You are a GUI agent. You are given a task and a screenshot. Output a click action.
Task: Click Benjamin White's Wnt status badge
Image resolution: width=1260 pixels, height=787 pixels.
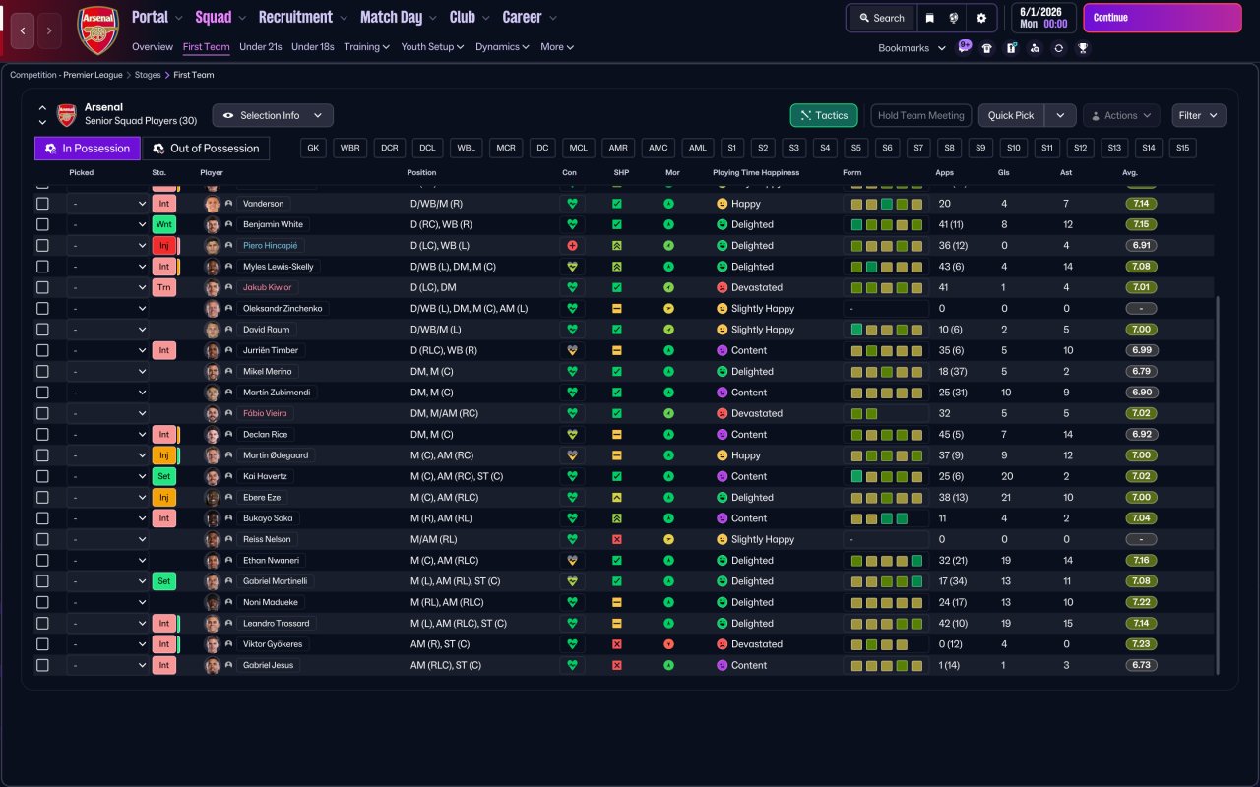pos(164,224)
